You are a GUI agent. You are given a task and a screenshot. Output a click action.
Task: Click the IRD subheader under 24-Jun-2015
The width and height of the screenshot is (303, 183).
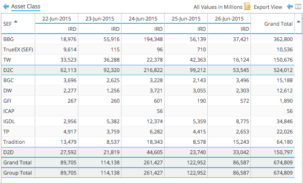(158, 29)
